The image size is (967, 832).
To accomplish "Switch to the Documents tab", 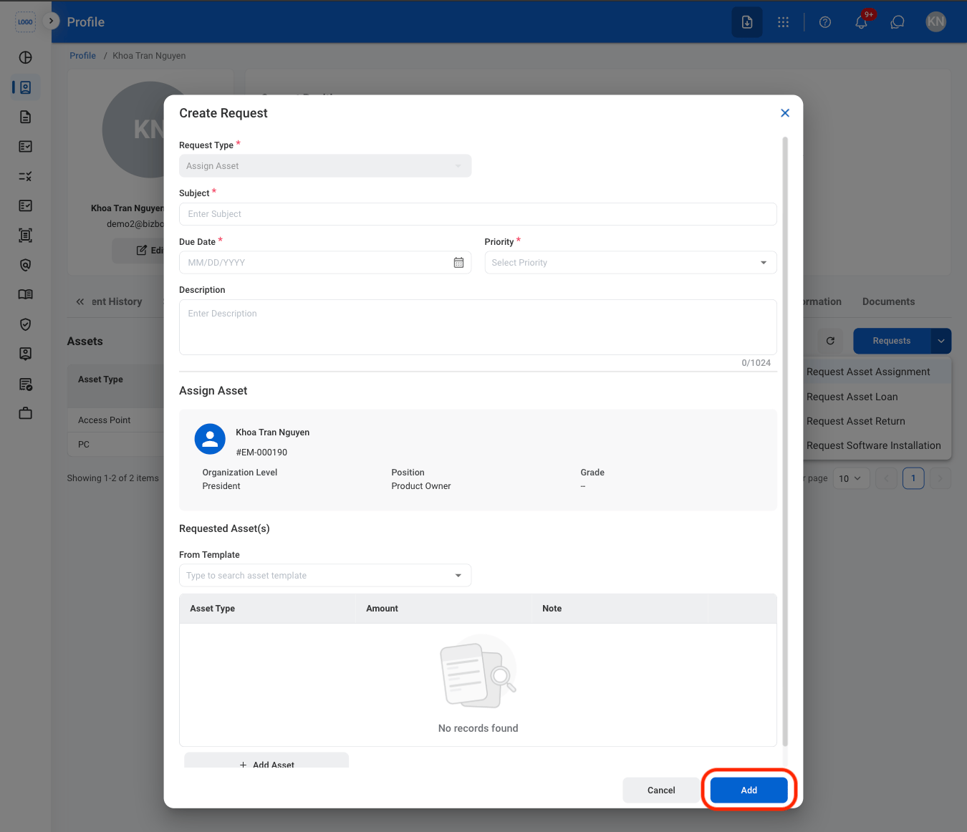I will [x=888, y=301].
